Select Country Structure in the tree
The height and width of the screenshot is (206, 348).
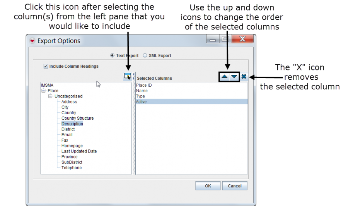[77, 118]
